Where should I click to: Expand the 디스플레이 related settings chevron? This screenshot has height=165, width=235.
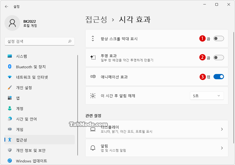click(x=222, y=129)
